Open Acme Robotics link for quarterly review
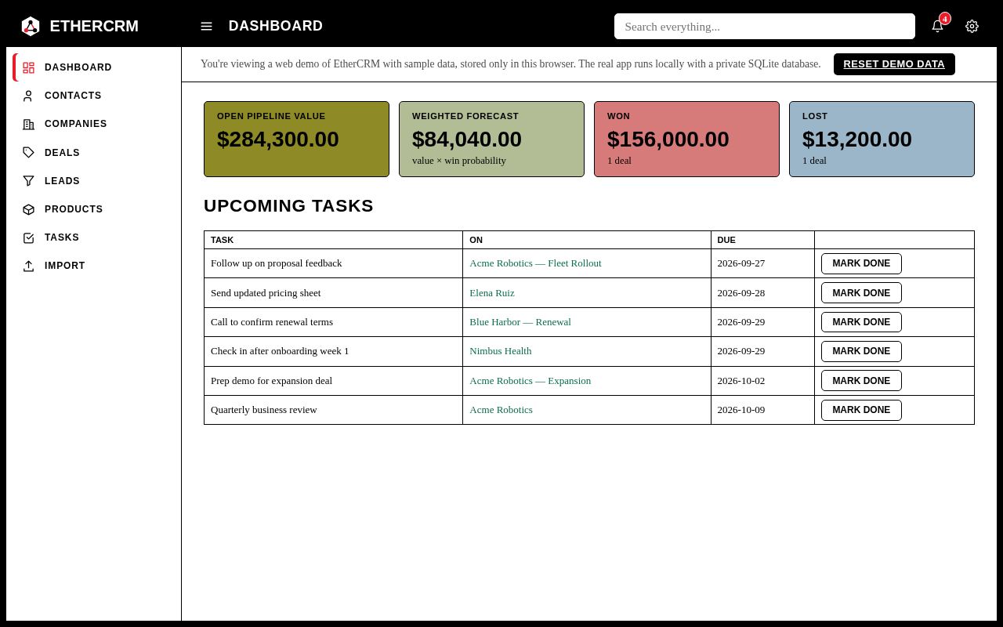This screenshot has width=1003, height=627. pyautogui.click(x=501, y=410)
